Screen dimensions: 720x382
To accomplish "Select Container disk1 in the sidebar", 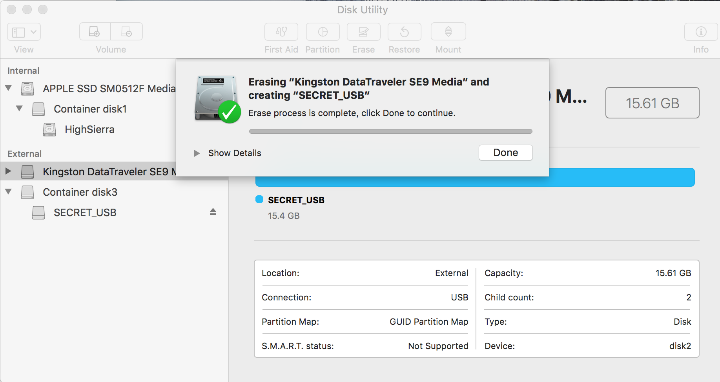I will [x=90, y=109].
